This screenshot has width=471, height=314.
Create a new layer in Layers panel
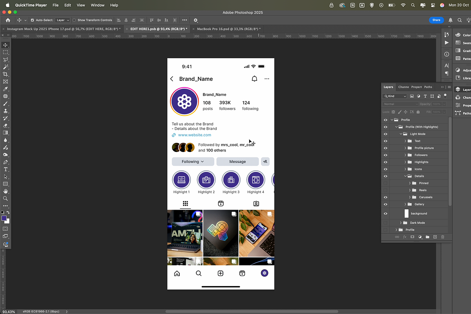(435, 237)
